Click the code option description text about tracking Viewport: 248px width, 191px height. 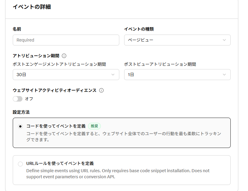124,137
